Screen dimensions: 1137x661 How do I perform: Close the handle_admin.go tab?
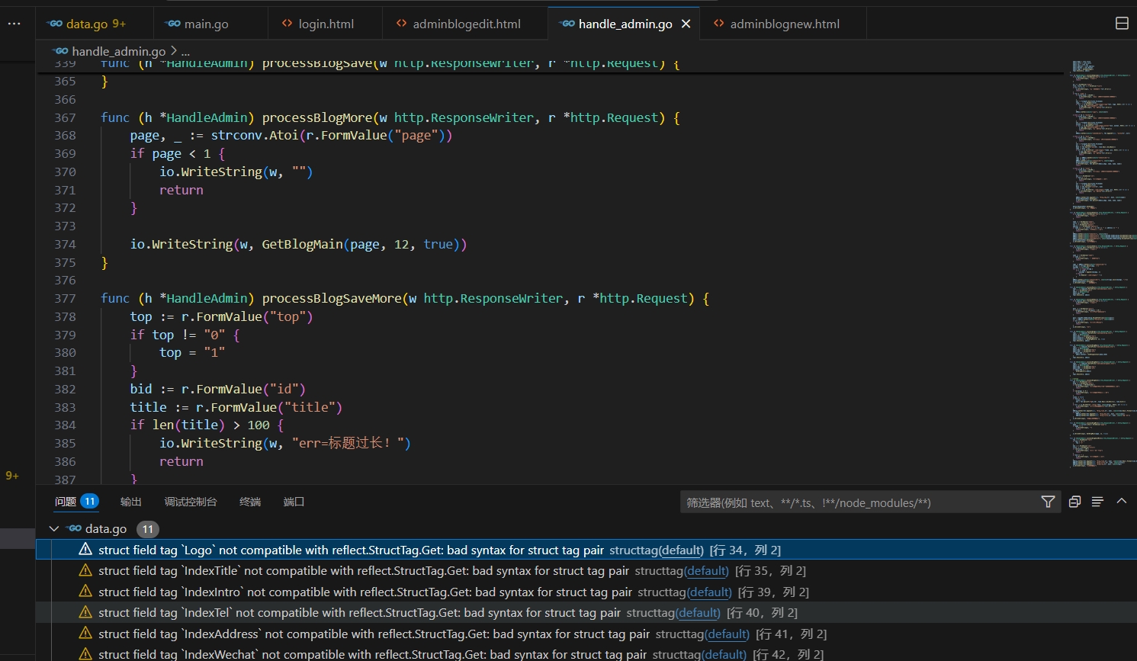coord(686,24)
